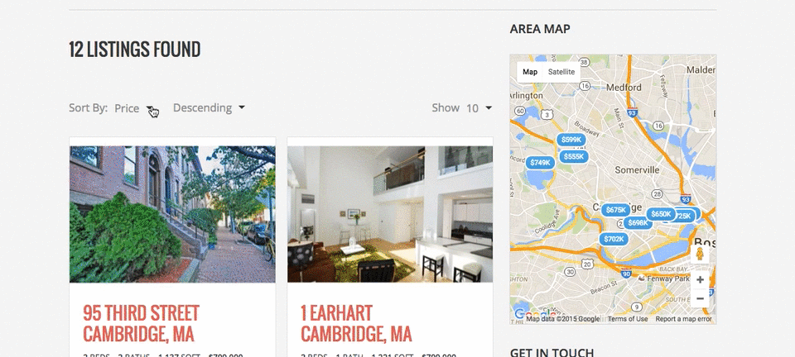Select the Map view tab
This screenshot has width=795, height=357.
click(530, 72)
